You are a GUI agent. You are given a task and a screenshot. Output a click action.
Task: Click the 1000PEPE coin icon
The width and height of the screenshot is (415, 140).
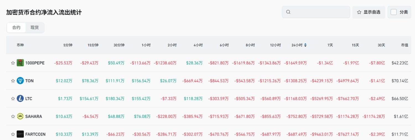pos(20,63)
